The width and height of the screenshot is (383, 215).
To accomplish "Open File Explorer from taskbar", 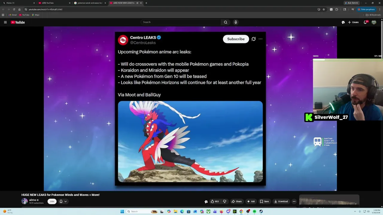I will (175, 211).
